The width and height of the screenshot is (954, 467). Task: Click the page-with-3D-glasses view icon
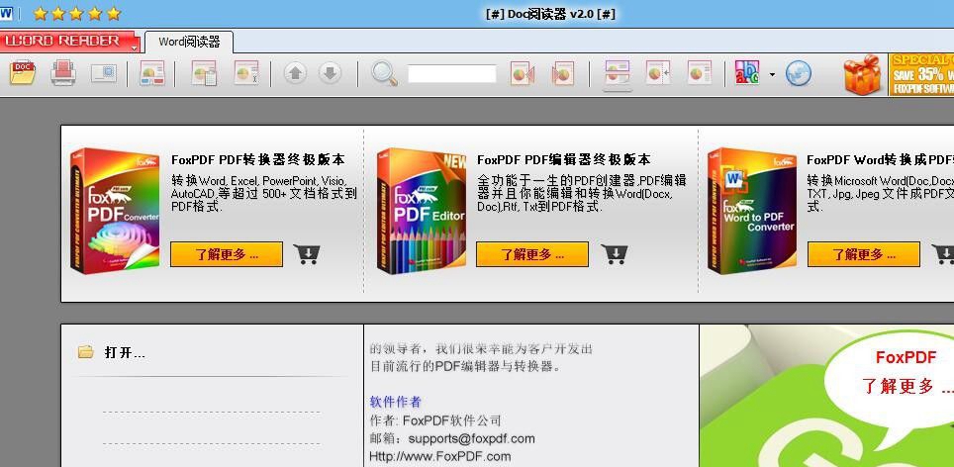coord(152,73)
